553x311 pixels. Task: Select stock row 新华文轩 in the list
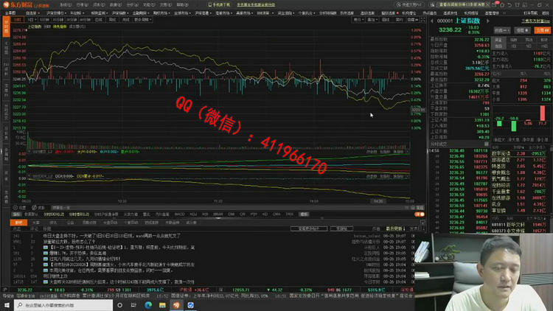(x=521, y=225)
